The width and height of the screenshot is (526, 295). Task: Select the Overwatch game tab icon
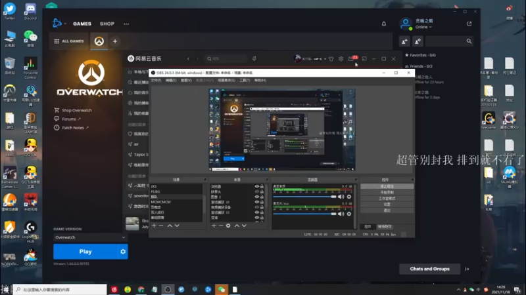coord(99,41)
